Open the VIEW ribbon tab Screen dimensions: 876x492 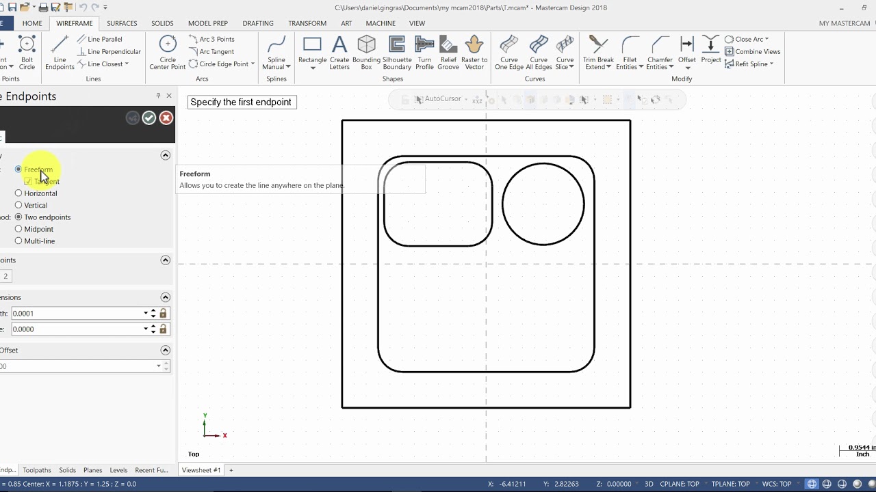point(417,23)
